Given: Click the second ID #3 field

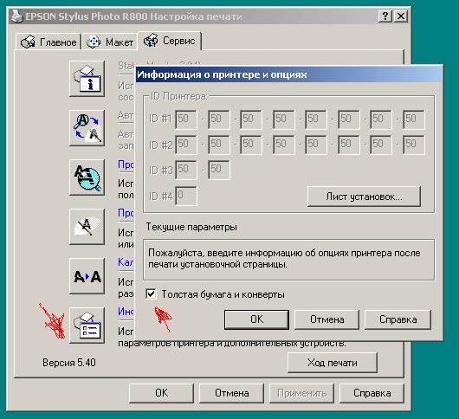Looking at the screenshot, I should pos(219,170).
